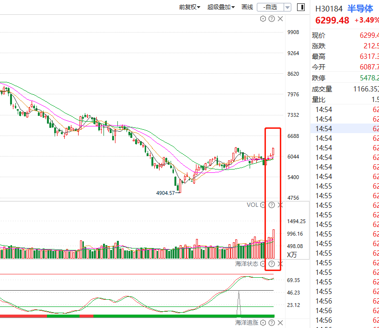Viewport: 379px width, 328px height.
Task: Select the 画线 drawing tool
Action: tap(247, 7)
